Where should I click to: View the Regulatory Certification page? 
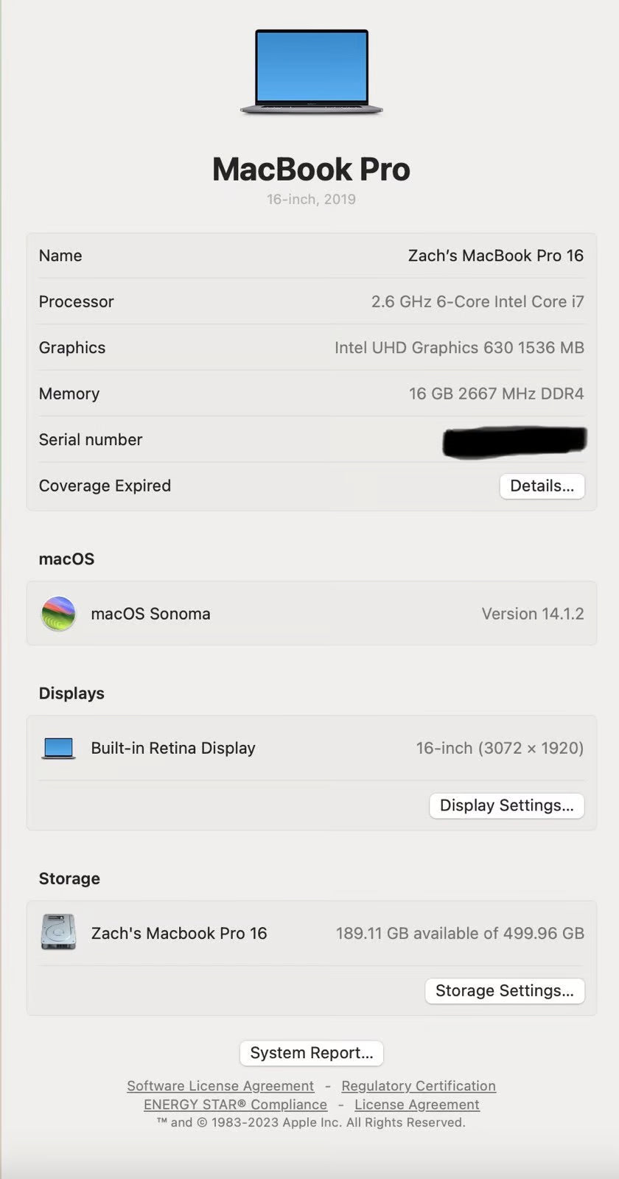pyautogui.click(x=418, y=1085)
